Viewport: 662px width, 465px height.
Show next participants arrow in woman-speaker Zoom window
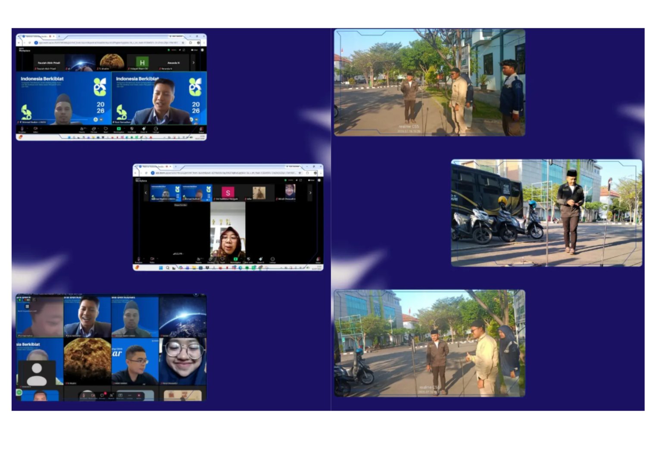coord(310,193)
